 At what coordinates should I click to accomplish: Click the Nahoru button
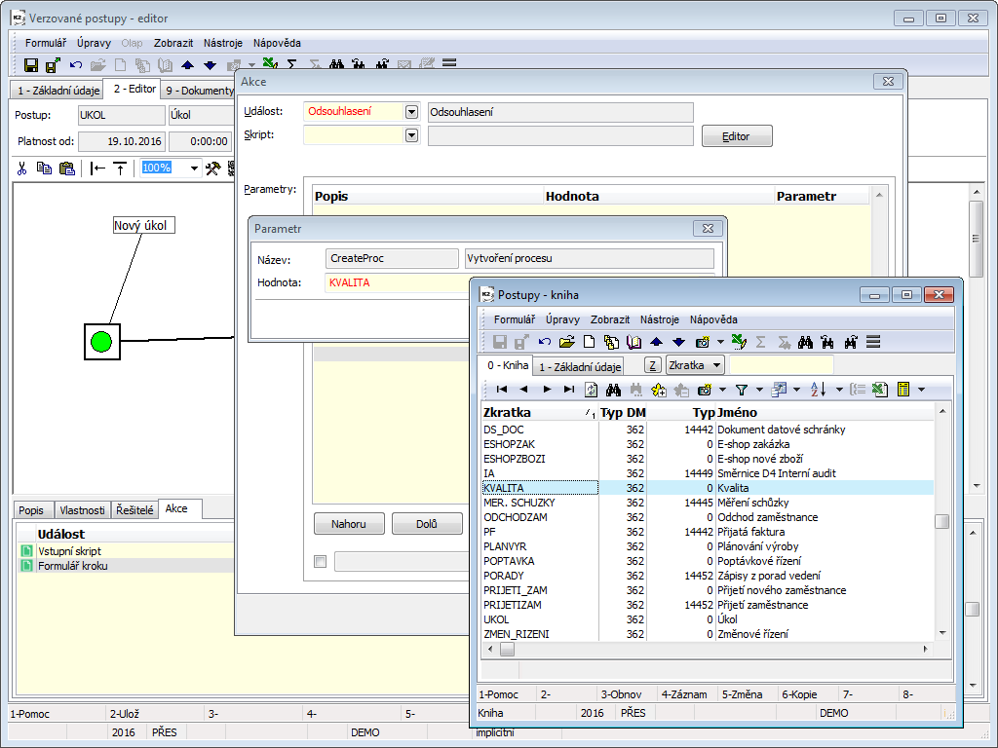point(349,524)
